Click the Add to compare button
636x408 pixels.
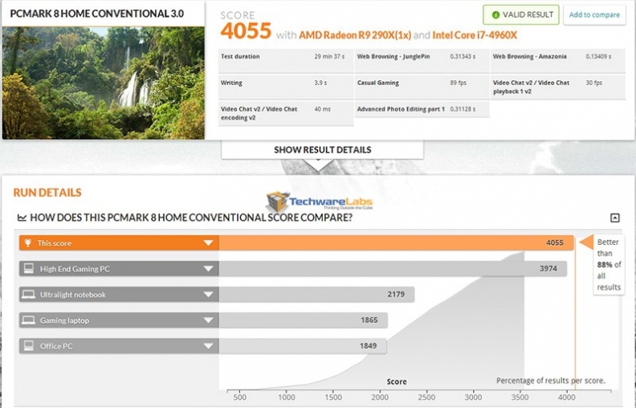[x=594, y=15]
